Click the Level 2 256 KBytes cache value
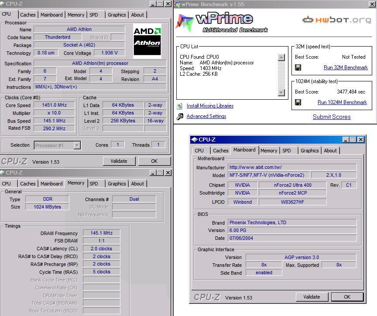 click(x=123, y=121)
